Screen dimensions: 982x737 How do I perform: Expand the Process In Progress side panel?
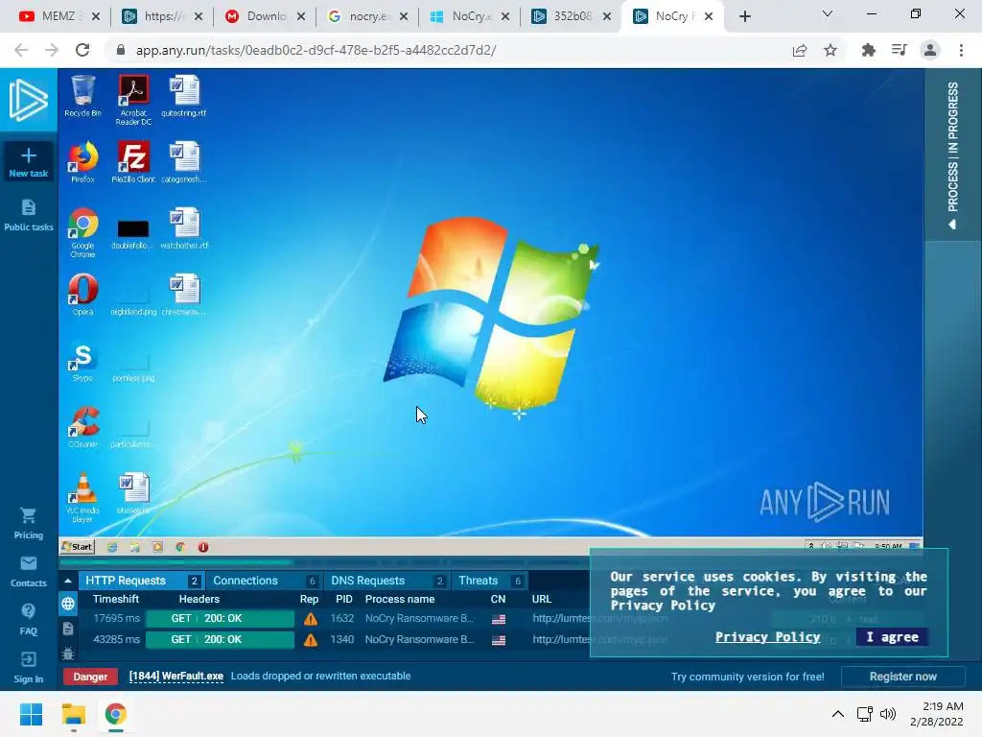[x=952, y=155]
